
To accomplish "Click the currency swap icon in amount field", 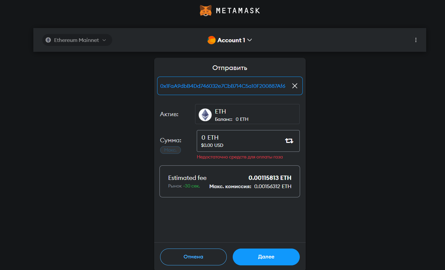I will tap(289, 140).
